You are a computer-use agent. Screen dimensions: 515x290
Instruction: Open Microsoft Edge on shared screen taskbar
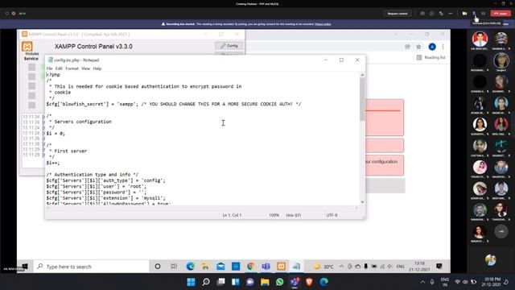pyautogui.click(x=190, y=267)
